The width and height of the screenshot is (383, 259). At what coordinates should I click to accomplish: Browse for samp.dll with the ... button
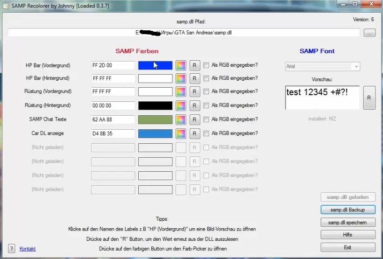point(369,33)
